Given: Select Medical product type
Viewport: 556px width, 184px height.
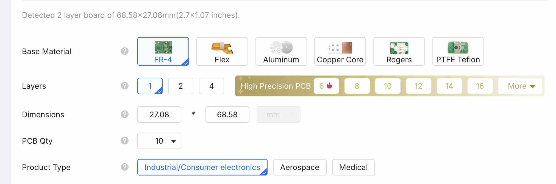Looking at the screenshot, I should pos(353,167).
